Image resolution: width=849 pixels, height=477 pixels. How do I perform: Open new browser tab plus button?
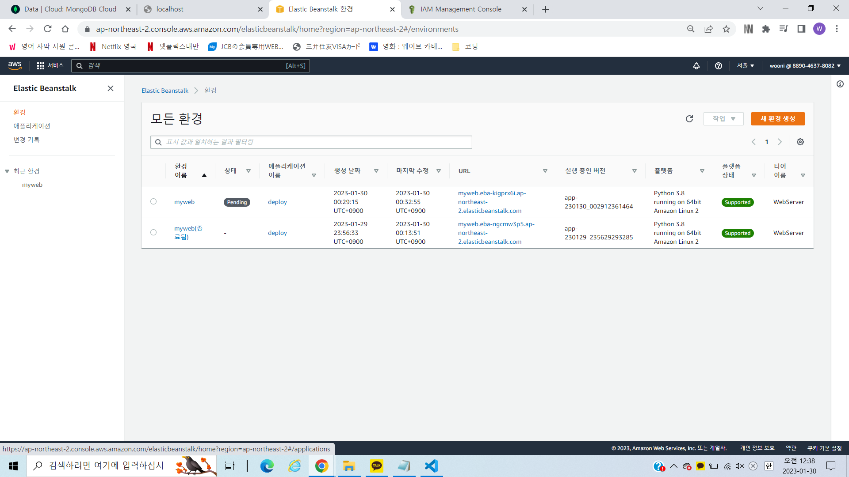coord(545,9)
